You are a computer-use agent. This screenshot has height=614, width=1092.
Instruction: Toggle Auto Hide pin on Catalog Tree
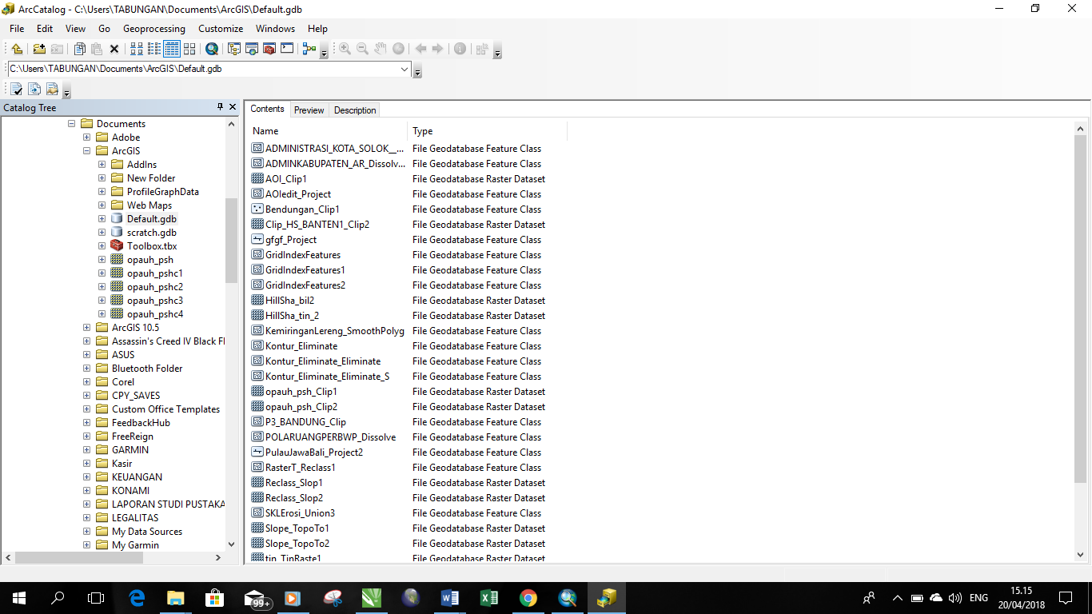click(221, 106)
